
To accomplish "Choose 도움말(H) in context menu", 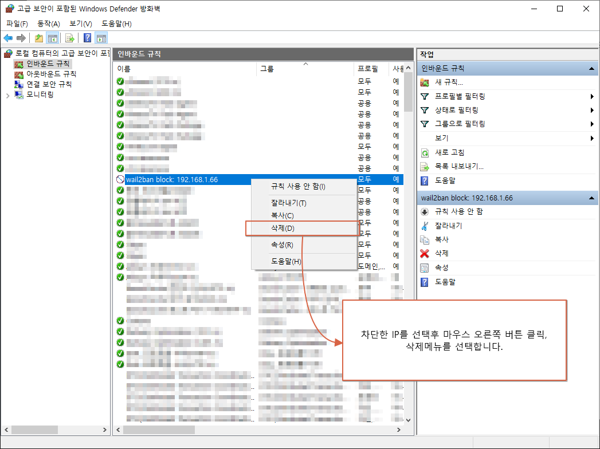I will pyautogui.click(x=304, y=262).
